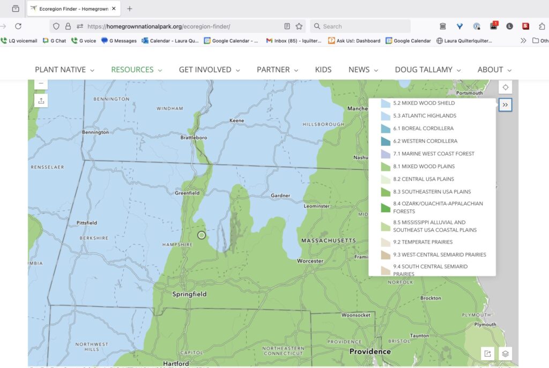
Task: Click the map zoom out button
Action: tap(41, 84)
